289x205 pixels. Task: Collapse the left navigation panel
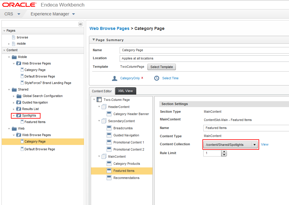[x=81, y=24]
